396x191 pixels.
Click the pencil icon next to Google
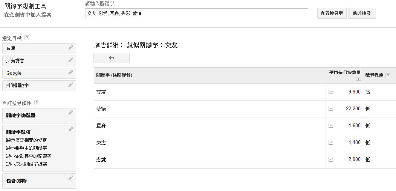71,72
